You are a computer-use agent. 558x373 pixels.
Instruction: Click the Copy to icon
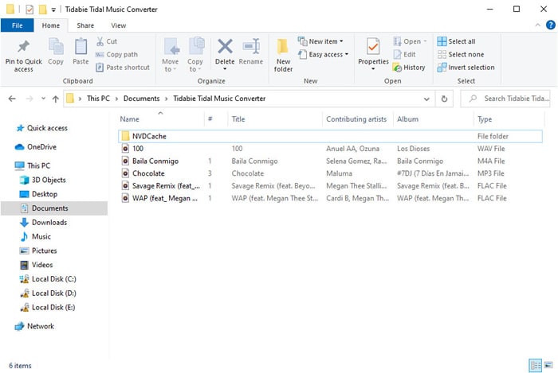[x=196, y=46]
